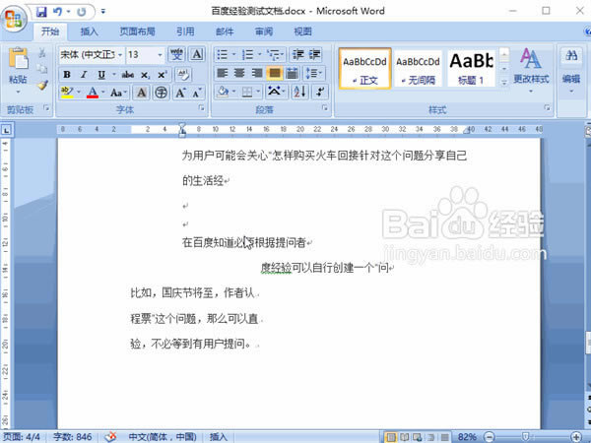Click the bullet list icon
This screenshot has height=443, width=591.
click(223, 55)
